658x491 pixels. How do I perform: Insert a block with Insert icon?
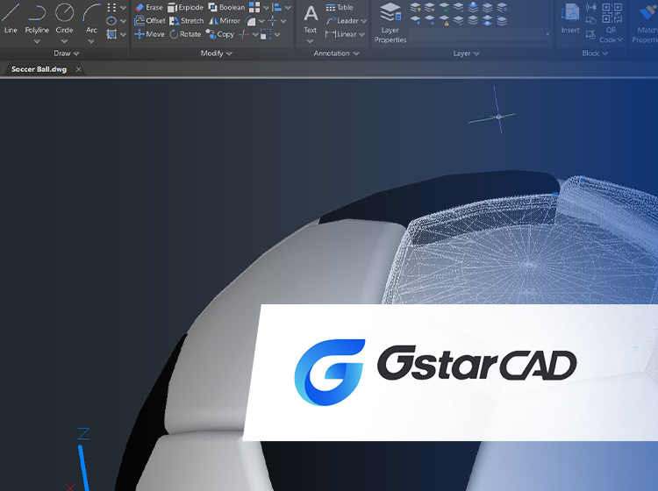[x=570, y=18]
